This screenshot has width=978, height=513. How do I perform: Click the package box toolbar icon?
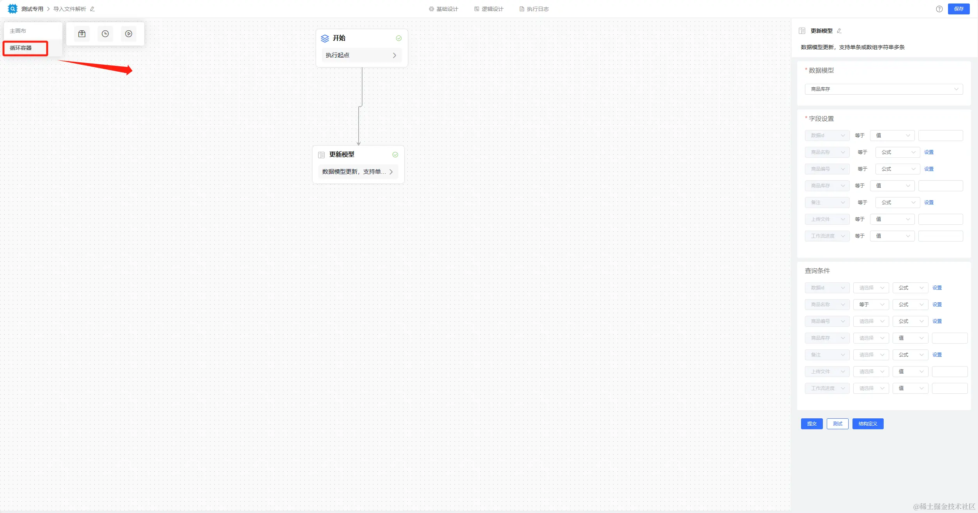(x=82, y=34)
